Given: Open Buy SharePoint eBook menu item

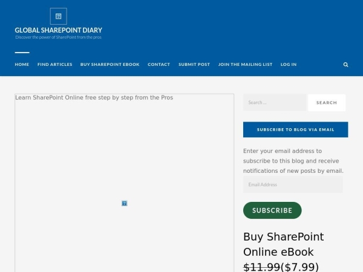Looking at the screenshot, I should tap(110, 65).
